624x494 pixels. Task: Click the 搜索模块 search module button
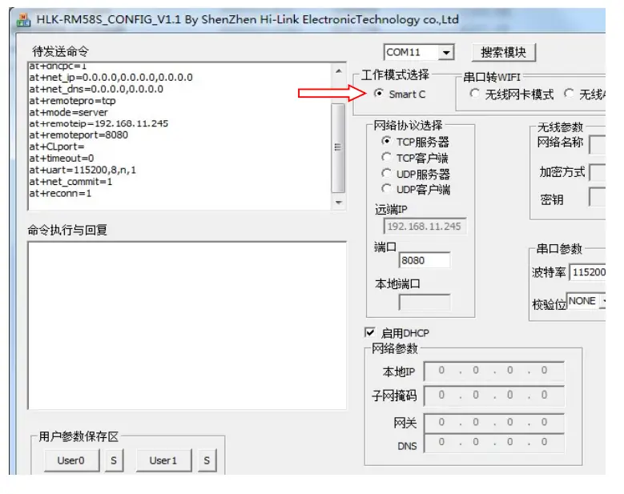[503, 53]
